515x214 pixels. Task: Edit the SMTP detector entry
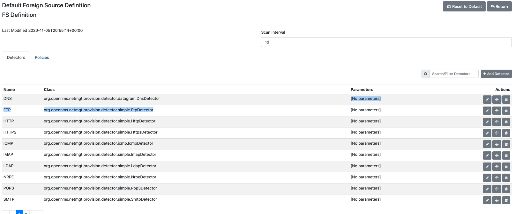click(487, 200)
